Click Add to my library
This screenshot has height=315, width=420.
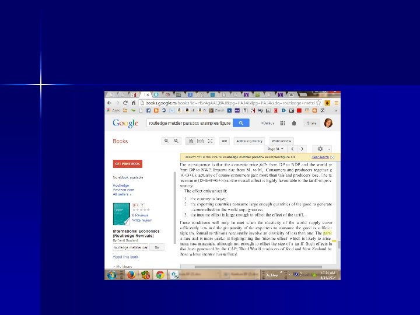click(x=250, y=141)
